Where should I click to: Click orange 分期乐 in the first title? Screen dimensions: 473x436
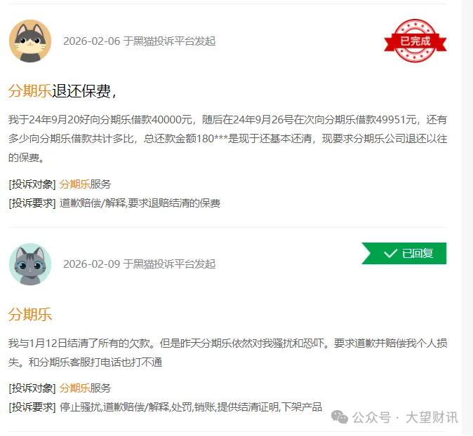coord(30,90)
